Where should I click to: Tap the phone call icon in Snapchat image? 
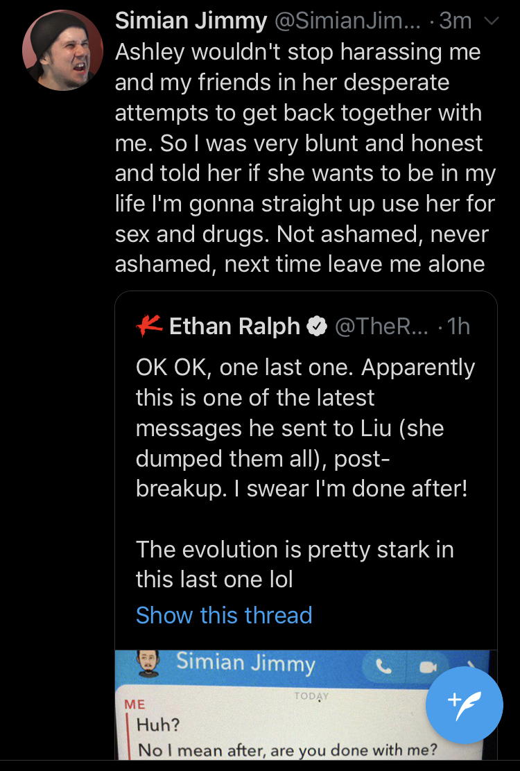pos(383,666)
